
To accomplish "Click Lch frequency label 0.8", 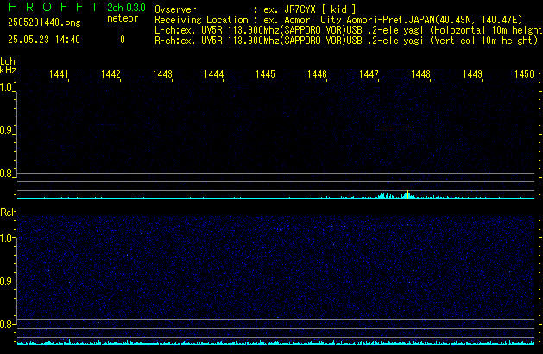I will click(6, 174).
